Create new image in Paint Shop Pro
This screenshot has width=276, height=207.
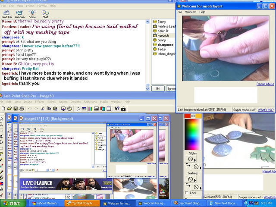tap(3, 109)
